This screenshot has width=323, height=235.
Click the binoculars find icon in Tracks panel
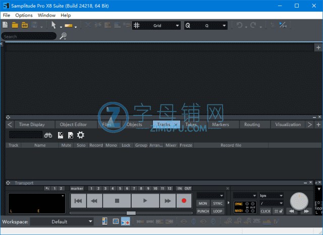point(48,135)
